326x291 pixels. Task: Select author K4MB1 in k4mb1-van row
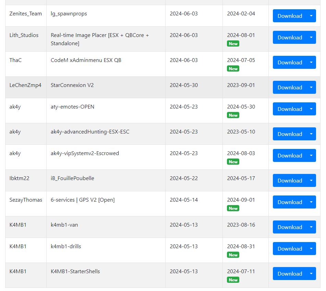(18, 225)
